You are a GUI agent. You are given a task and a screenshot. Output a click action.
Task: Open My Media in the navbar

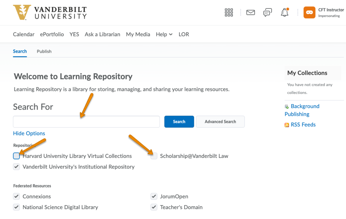click(138, 34)
